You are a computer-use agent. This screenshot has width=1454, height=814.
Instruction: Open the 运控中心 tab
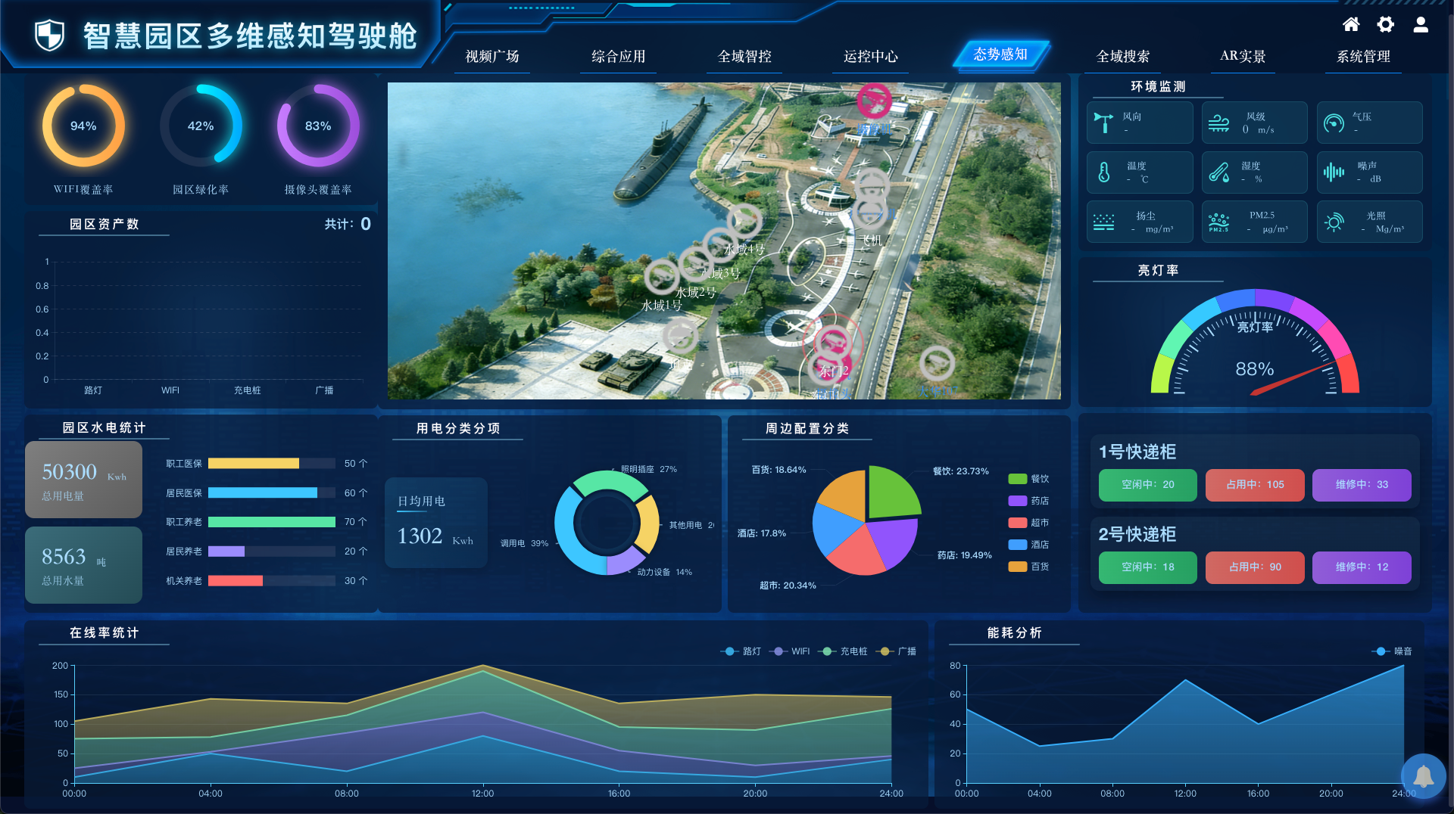point(871,57)
